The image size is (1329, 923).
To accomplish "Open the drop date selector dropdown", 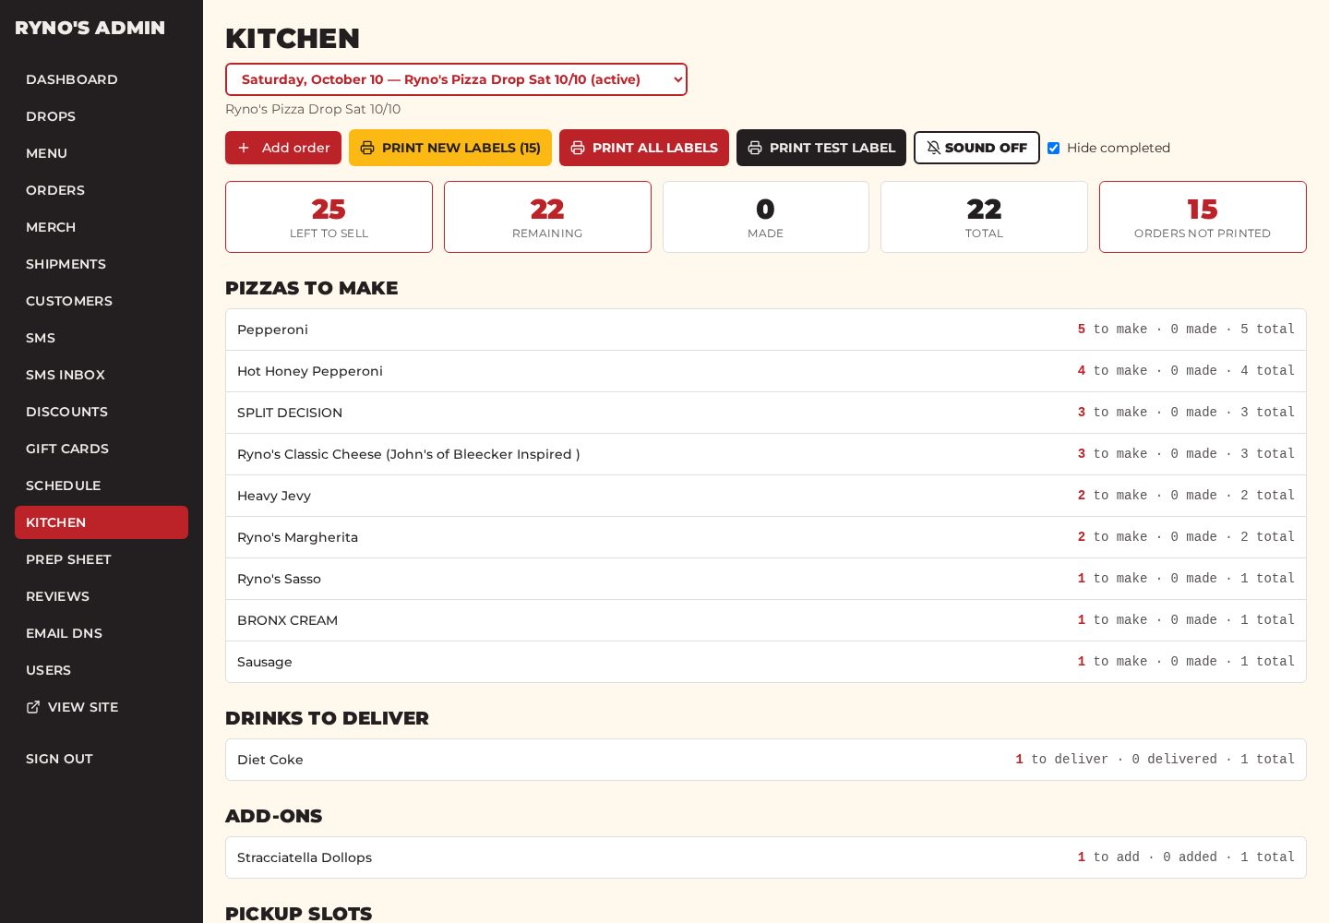I will [x=456, y=79].
